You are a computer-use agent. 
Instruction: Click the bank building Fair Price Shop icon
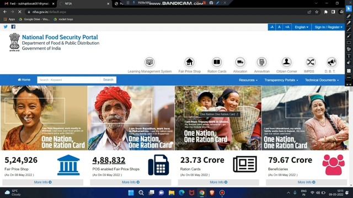pyautogui.click(x=68, y=165)
